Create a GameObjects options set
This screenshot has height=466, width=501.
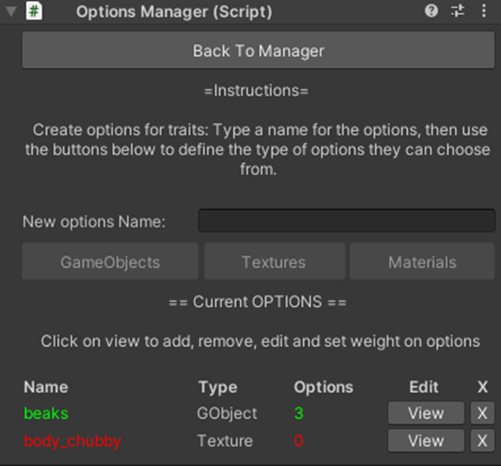[110, 261]
